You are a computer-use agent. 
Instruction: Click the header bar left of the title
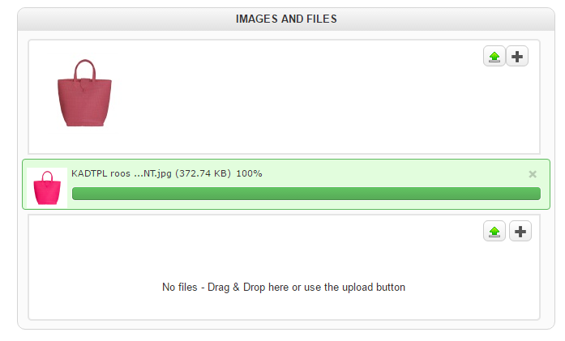tap(122, 19)
